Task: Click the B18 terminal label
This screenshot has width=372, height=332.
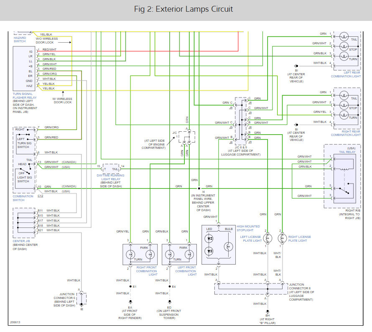Action: 40,225
